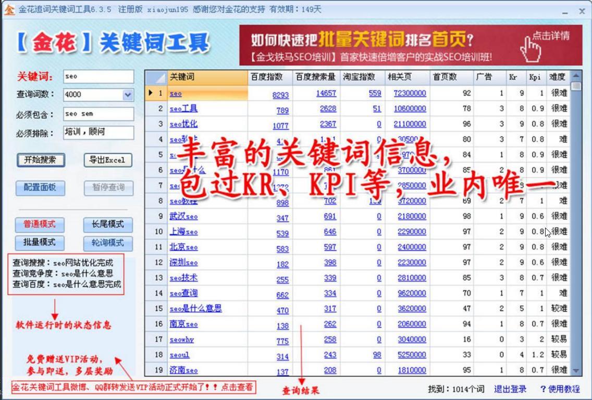Sort by 百度指数 column header

coord(270,78)
